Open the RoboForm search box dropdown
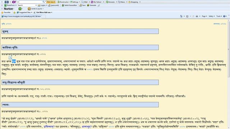This screenshot has width=230, height=129. tap(36, 5)
